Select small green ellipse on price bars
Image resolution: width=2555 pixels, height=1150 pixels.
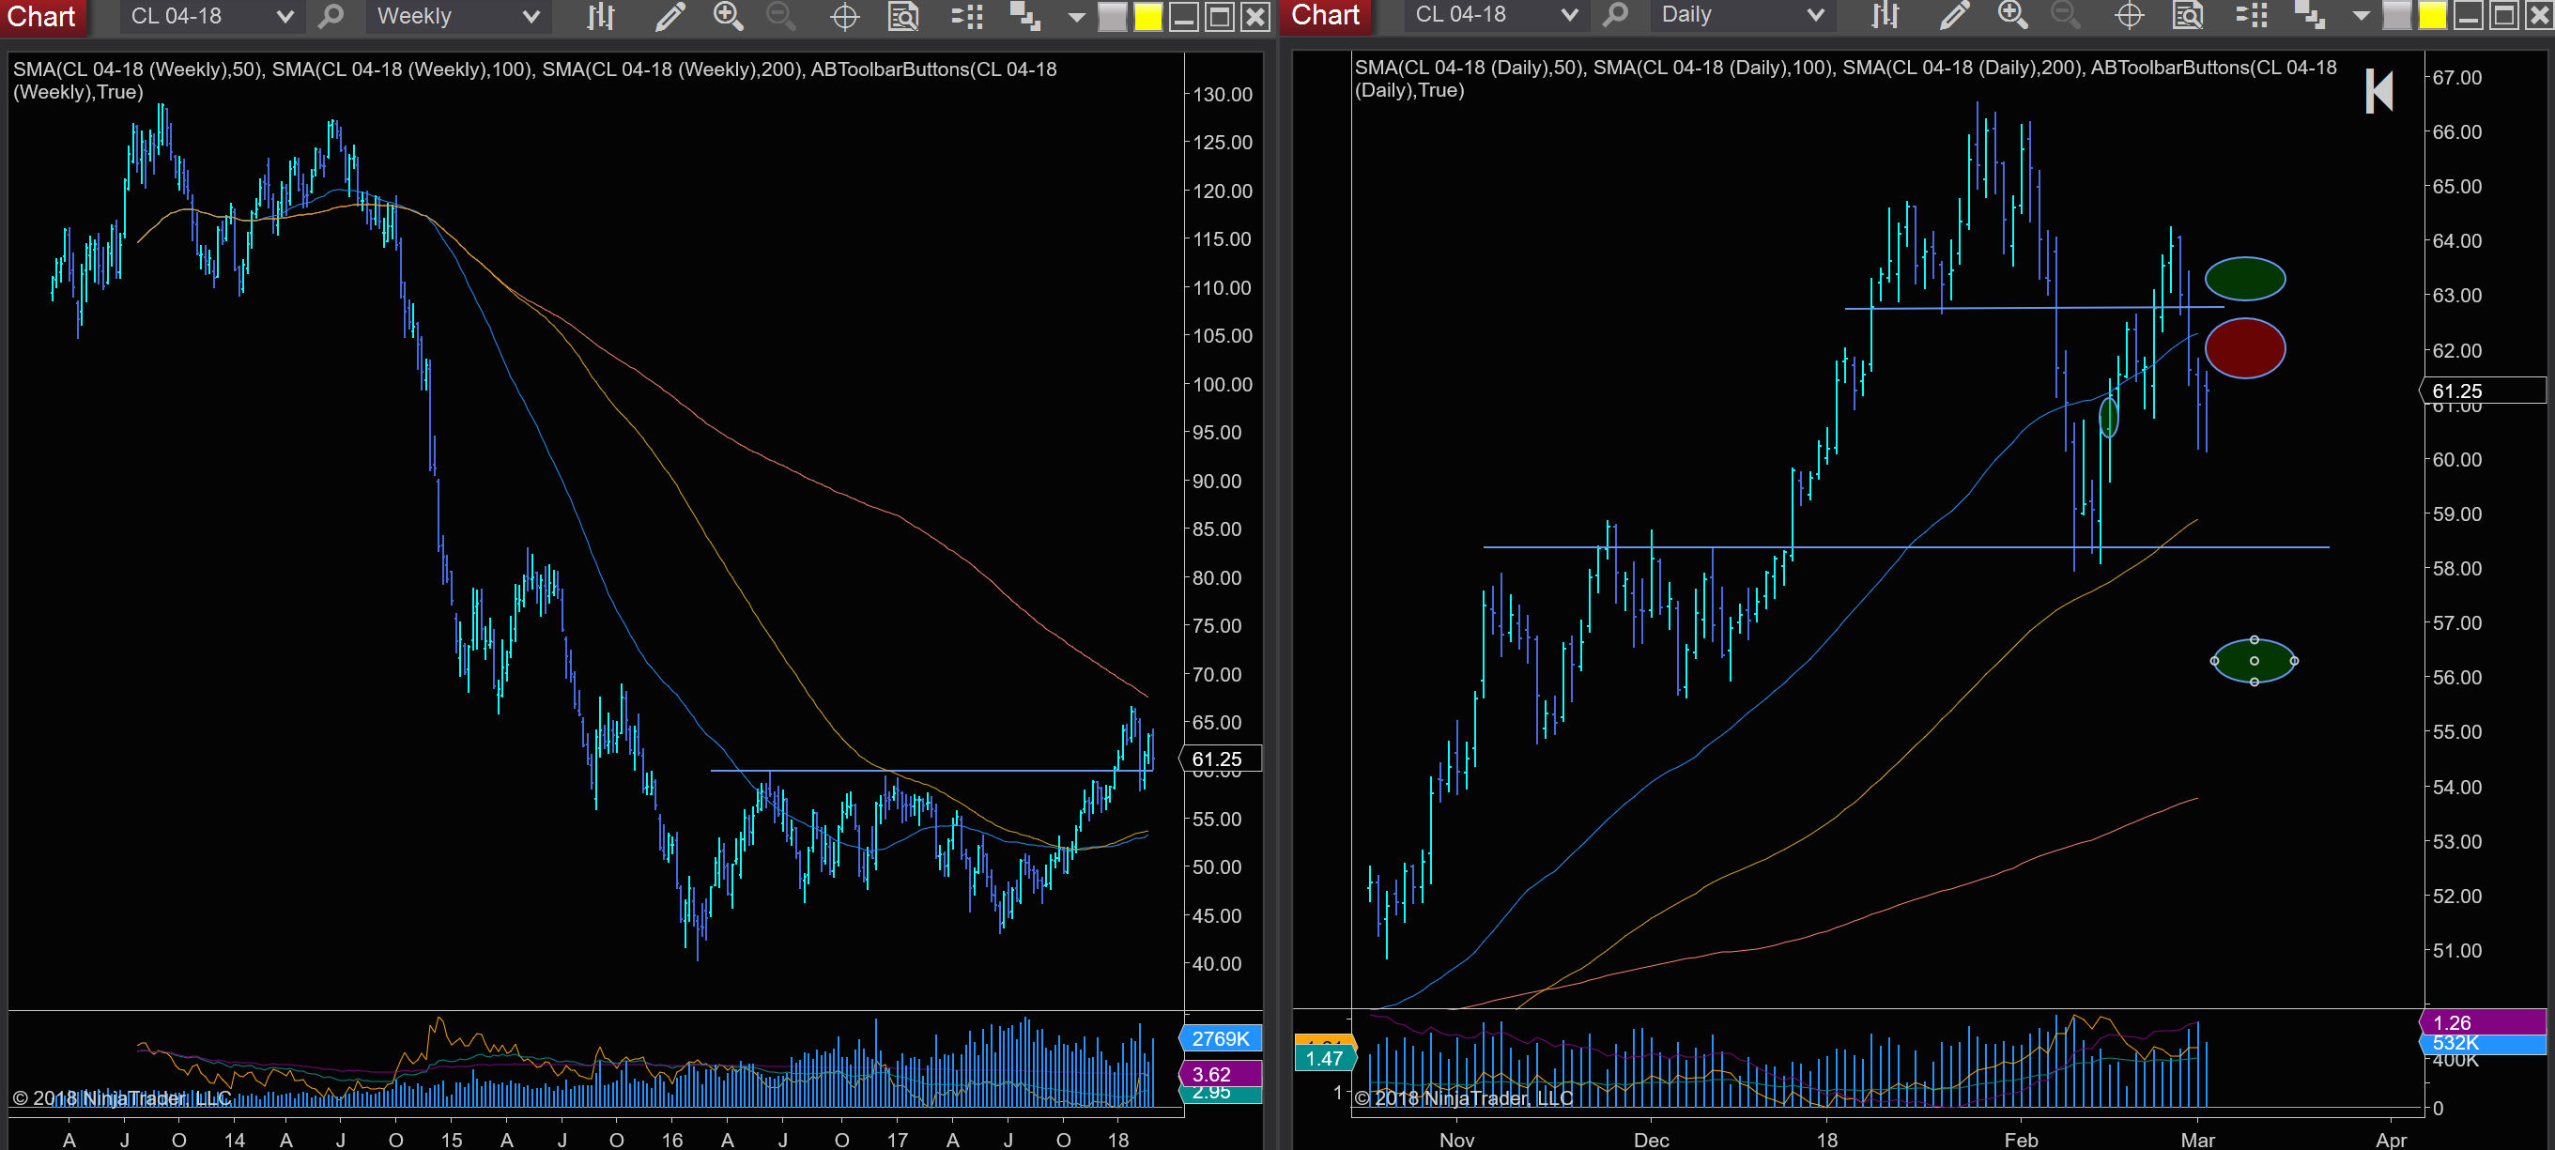(x=2108, y=418)
